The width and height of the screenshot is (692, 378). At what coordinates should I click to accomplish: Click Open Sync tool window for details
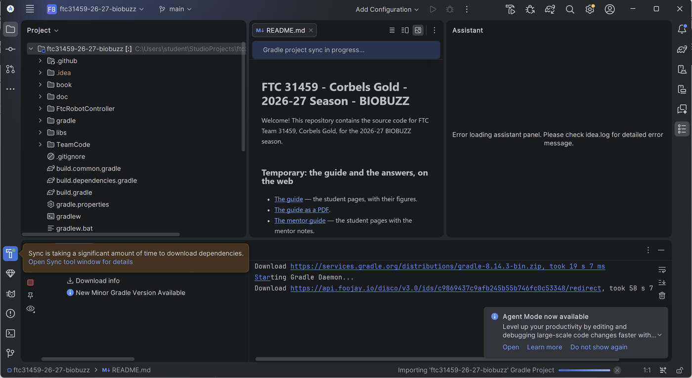[x=81, y=262]
